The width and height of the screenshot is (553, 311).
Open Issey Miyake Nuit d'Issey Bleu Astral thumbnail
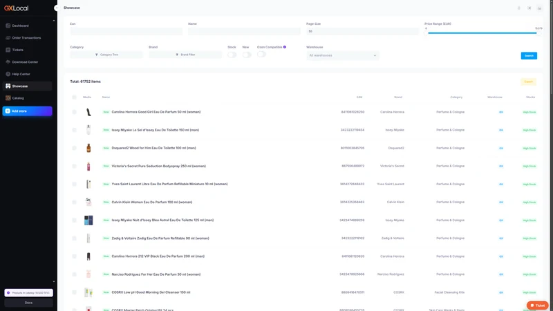click(88, 220)
